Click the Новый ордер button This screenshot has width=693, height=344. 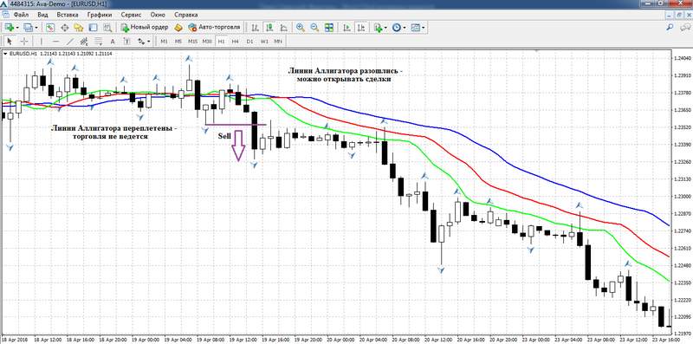(145, 28)
